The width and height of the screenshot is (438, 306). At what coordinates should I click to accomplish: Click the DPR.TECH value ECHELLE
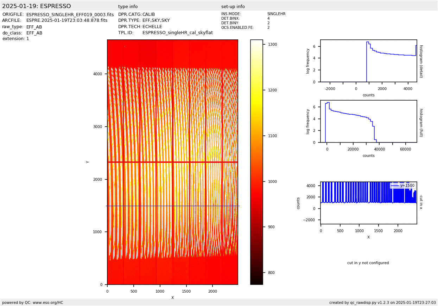(152, 27)
